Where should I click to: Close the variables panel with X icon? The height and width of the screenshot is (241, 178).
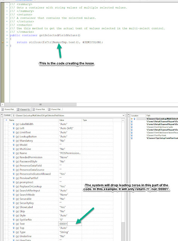pyautogui.click(x=2, y=115)
